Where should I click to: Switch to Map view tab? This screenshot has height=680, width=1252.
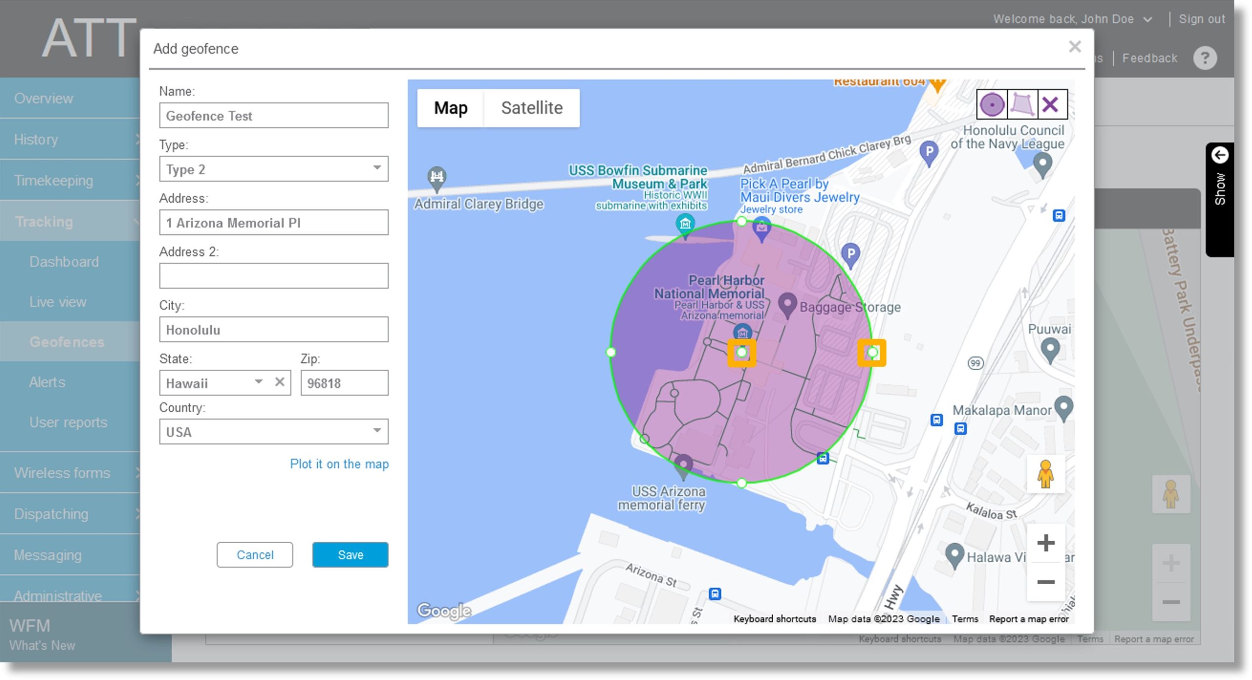(450, 107)
